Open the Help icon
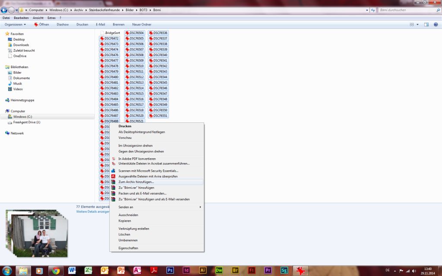The image size is (442, 276). coord(436,25)
